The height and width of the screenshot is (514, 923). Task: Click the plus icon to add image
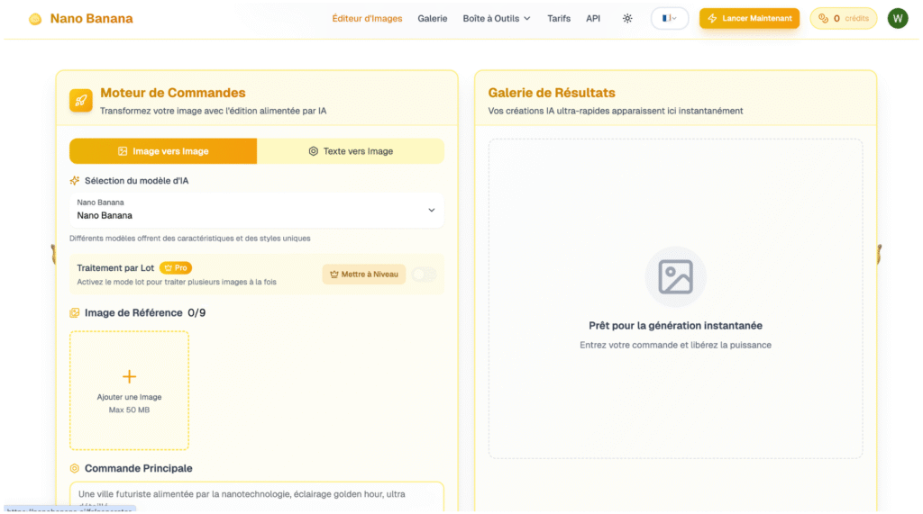[129, 376]
